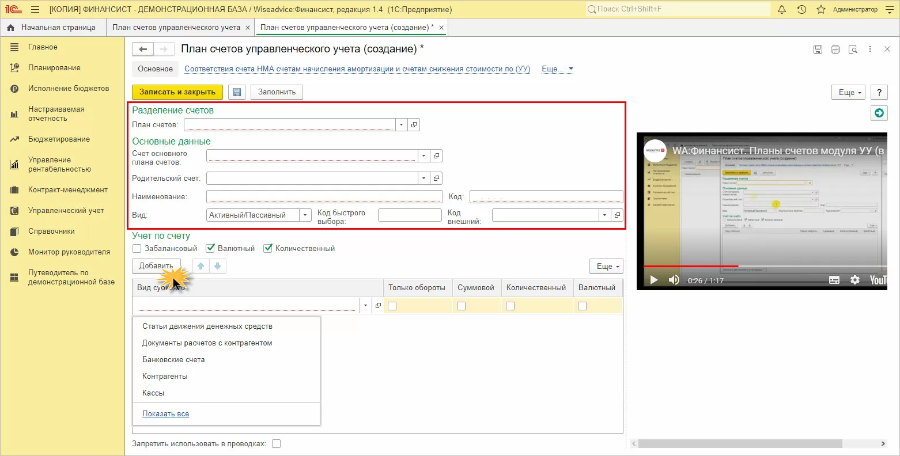
Task: Play the embedded video
Action: pyautogui.click(x=654, y=280)
